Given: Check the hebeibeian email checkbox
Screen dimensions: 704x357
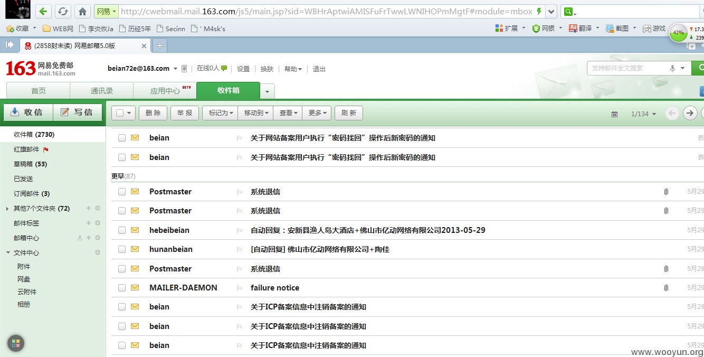Looking at the screenshot, I should pos(122,230).
